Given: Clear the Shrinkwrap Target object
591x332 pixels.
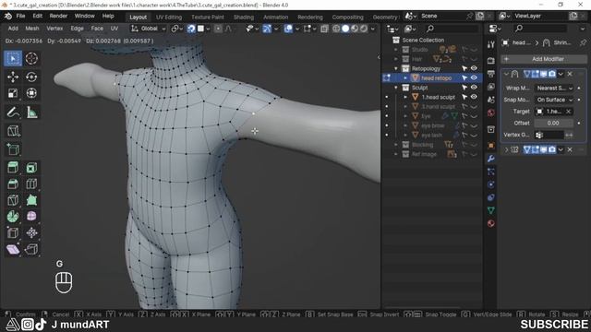Looking at the screenshot, I should [569, 112].
